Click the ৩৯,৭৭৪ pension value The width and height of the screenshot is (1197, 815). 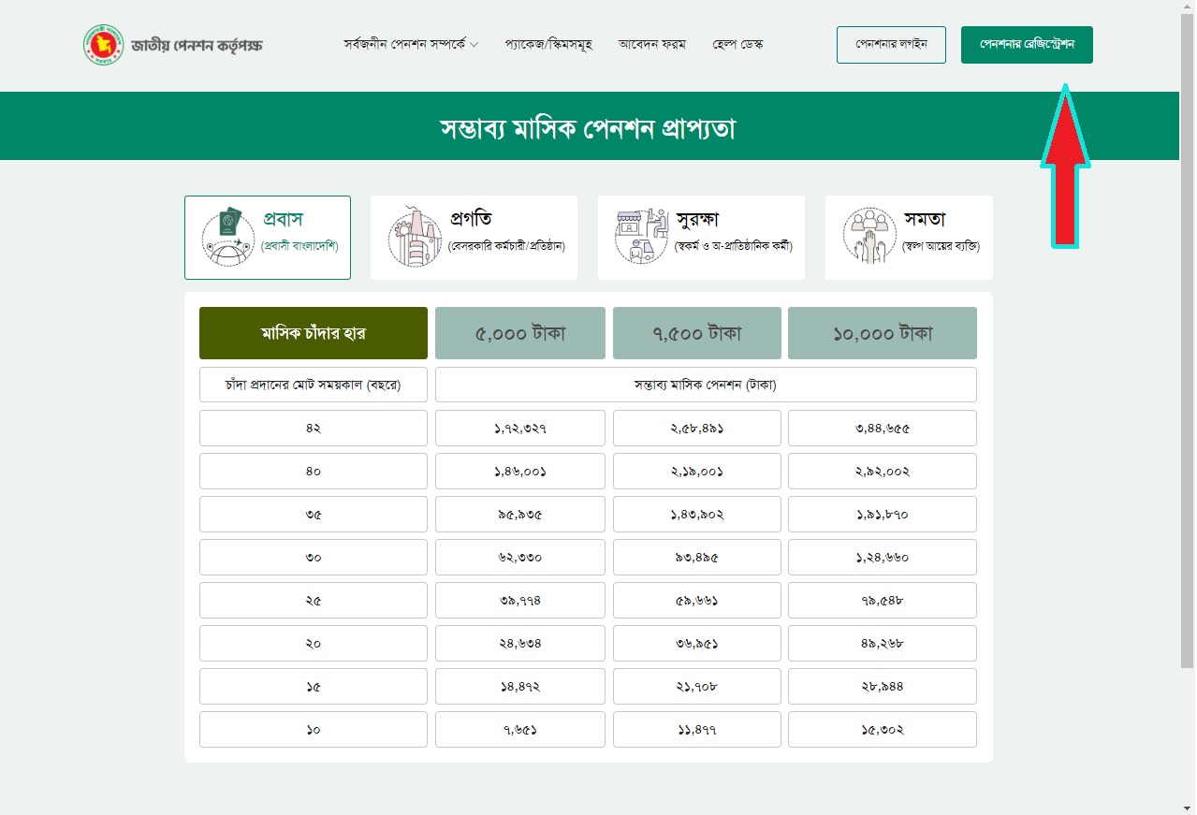point(520,600)
